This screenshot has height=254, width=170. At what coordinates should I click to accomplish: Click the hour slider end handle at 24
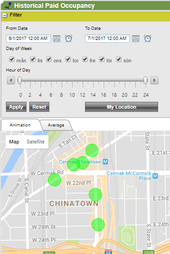coord(145,80)
